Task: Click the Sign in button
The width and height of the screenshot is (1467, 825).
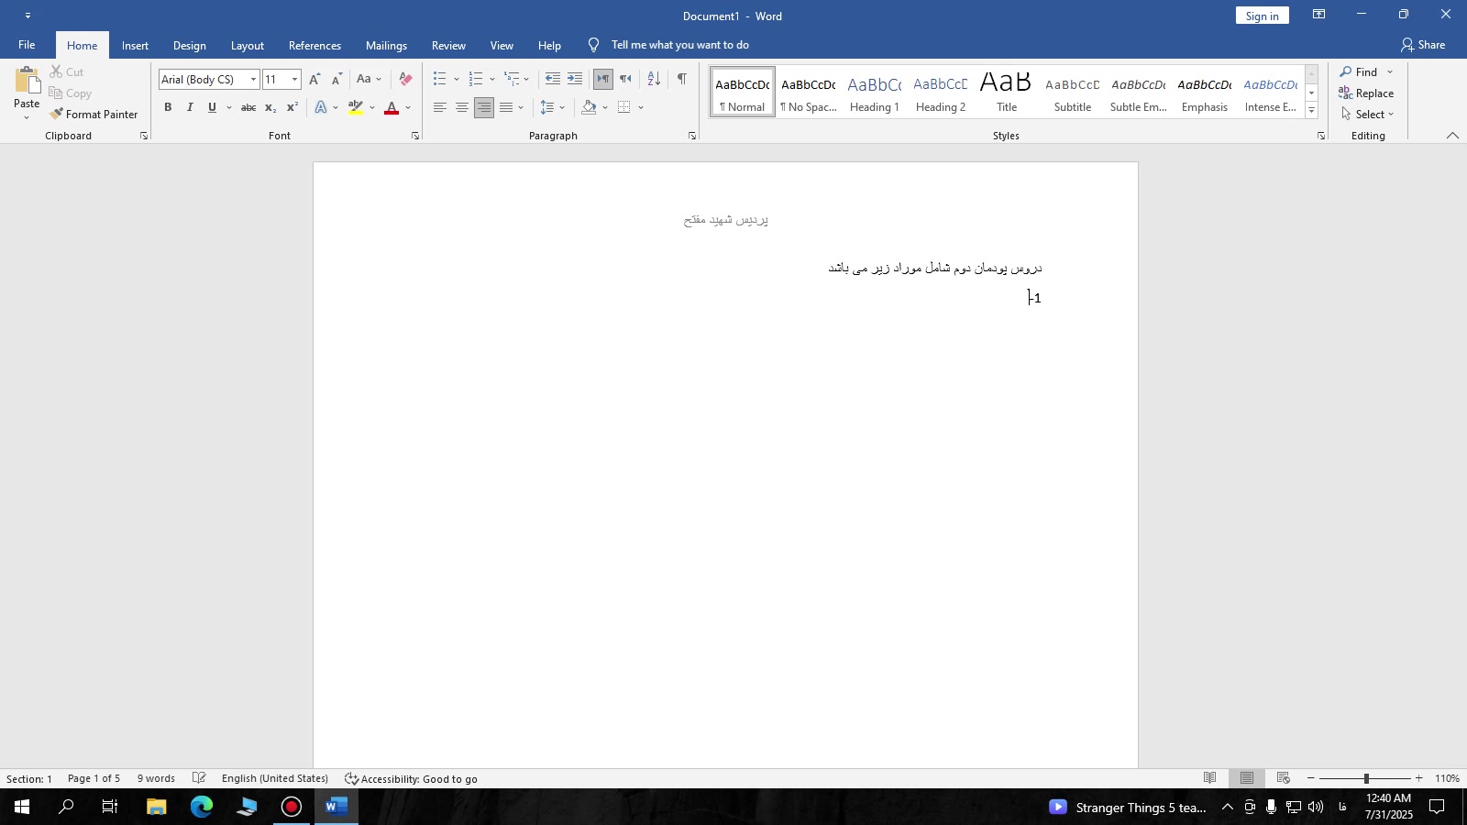Action: tap(1262, 16)
